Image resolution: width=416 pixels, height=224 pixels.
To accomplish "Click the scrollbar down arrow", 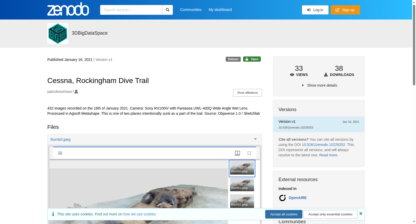I will pyautogui.click(x=414, y=222).
